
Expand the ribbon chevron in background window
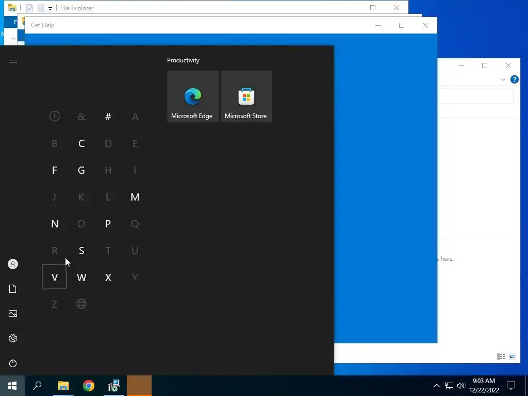pyautogui.click(x=503, y=79)
